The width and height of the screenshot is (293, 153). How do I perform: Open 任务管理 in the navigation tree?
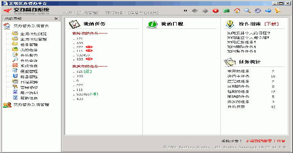click(x=29, y=44)
